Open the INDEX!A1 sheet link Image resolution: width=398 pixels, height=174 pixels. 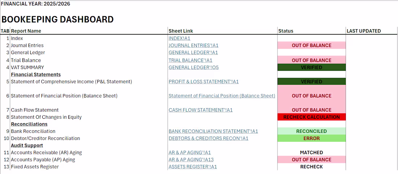[179, 38]
